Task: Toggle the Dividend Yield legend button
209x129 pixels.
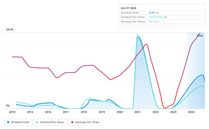Action: (18, 122)
